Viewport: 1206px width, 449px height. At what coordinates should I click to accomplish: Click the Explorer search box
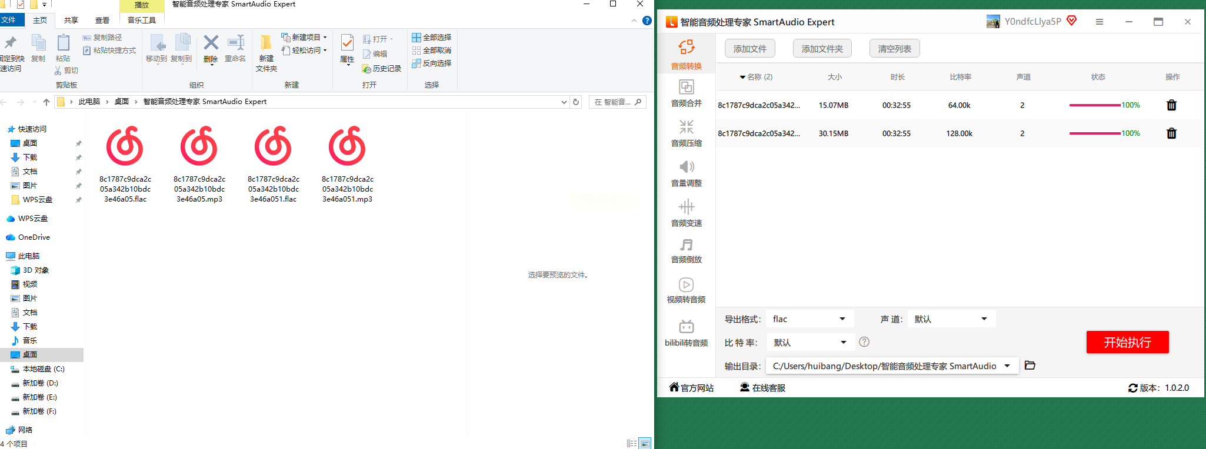coord(618,102)
